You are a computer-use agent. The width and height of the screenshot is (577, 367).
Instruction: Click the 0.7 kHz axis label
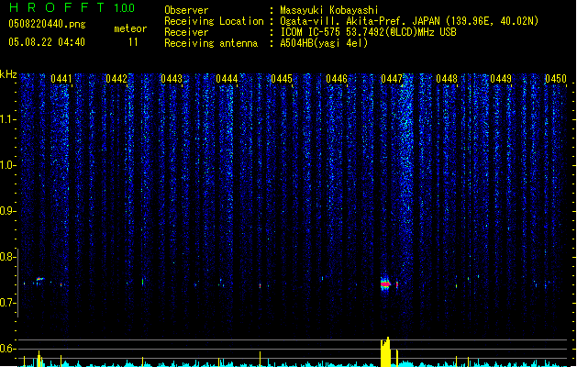(7, 303)
